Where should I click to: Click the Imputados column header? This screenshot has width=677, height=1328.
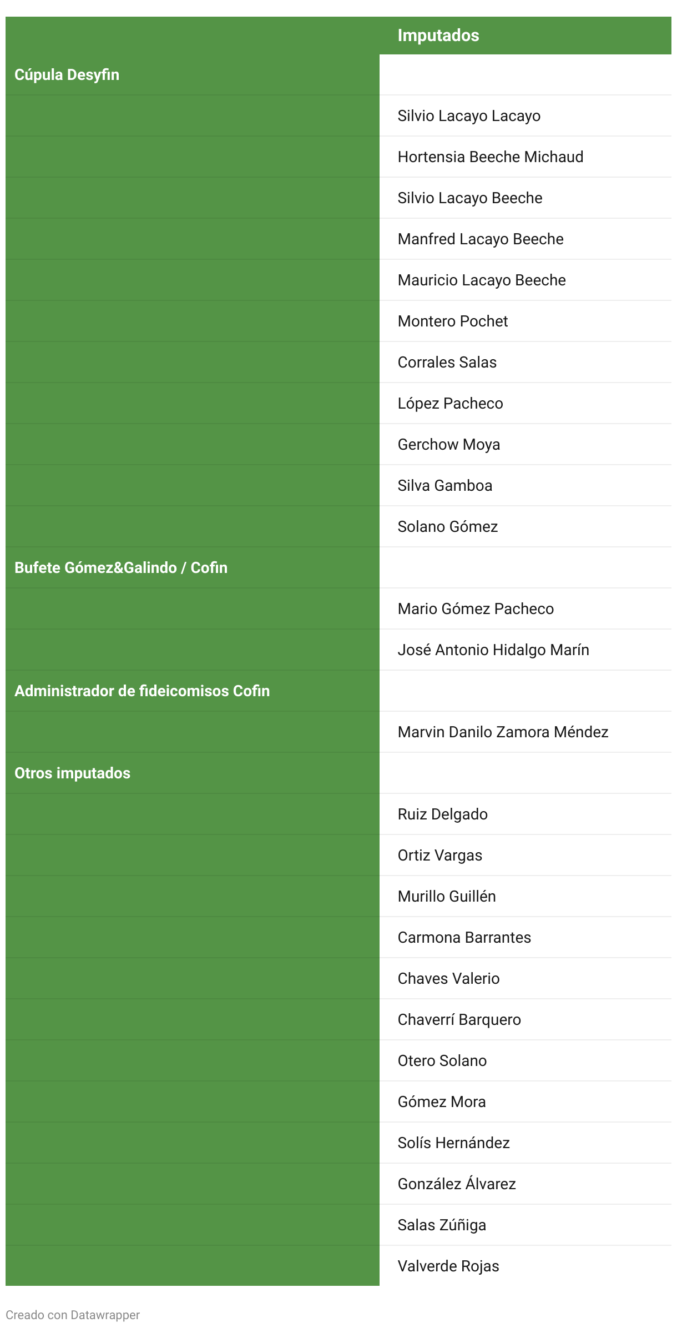[438, 36]
